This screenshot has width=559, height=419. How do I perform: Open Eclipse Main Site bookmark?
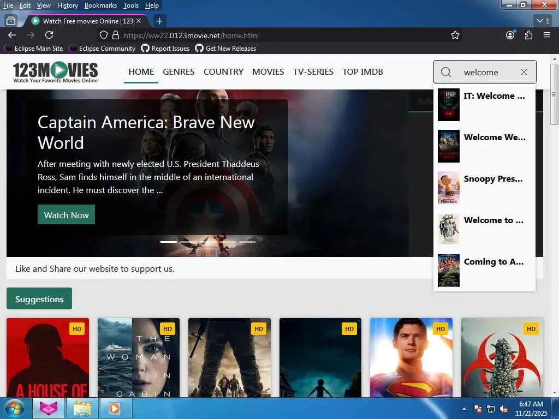34,49
